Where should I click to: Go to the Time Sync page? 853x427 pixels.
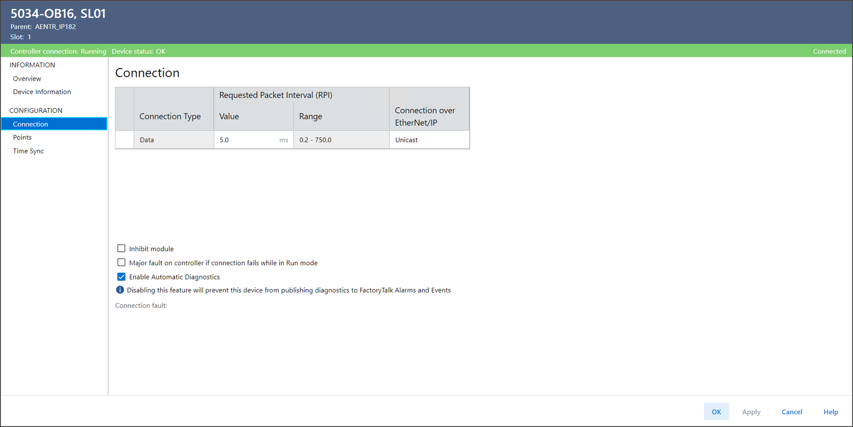(x=28, y=151)
